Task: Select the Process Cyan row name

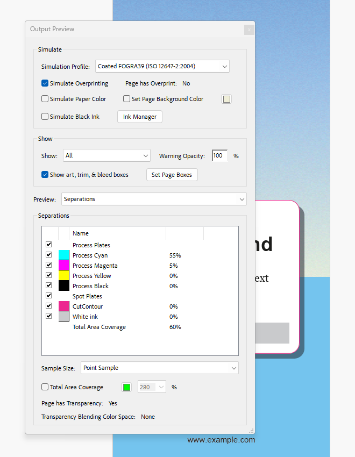Action: (x=90, y=255)
